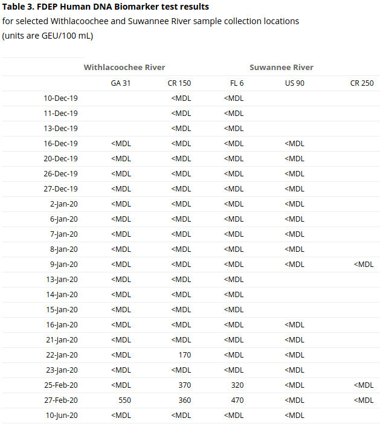Select the CR 250 column header
Viewport: 380px width, 424px height.
tap(362, 83)
